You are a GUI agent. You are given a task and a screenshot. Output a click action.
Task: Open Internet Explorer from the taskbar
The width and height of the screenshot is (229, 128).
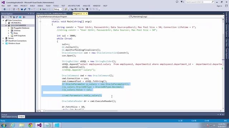(x=13, y=125)
